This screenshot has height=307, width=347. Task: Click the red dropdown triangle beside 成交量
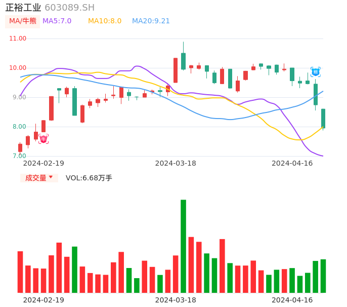pyautogui.click(x=51, y=177)
